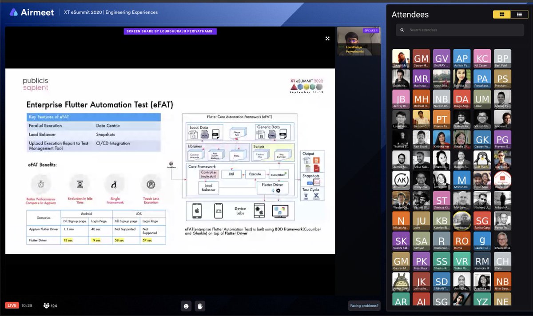Open attendee ST Srinivas avatar

tap(442, 201)
